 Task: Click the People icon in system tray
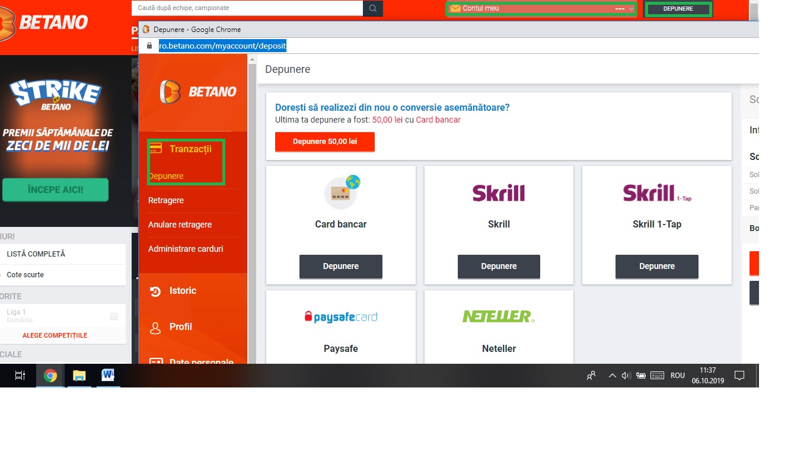tap(591, 375)
